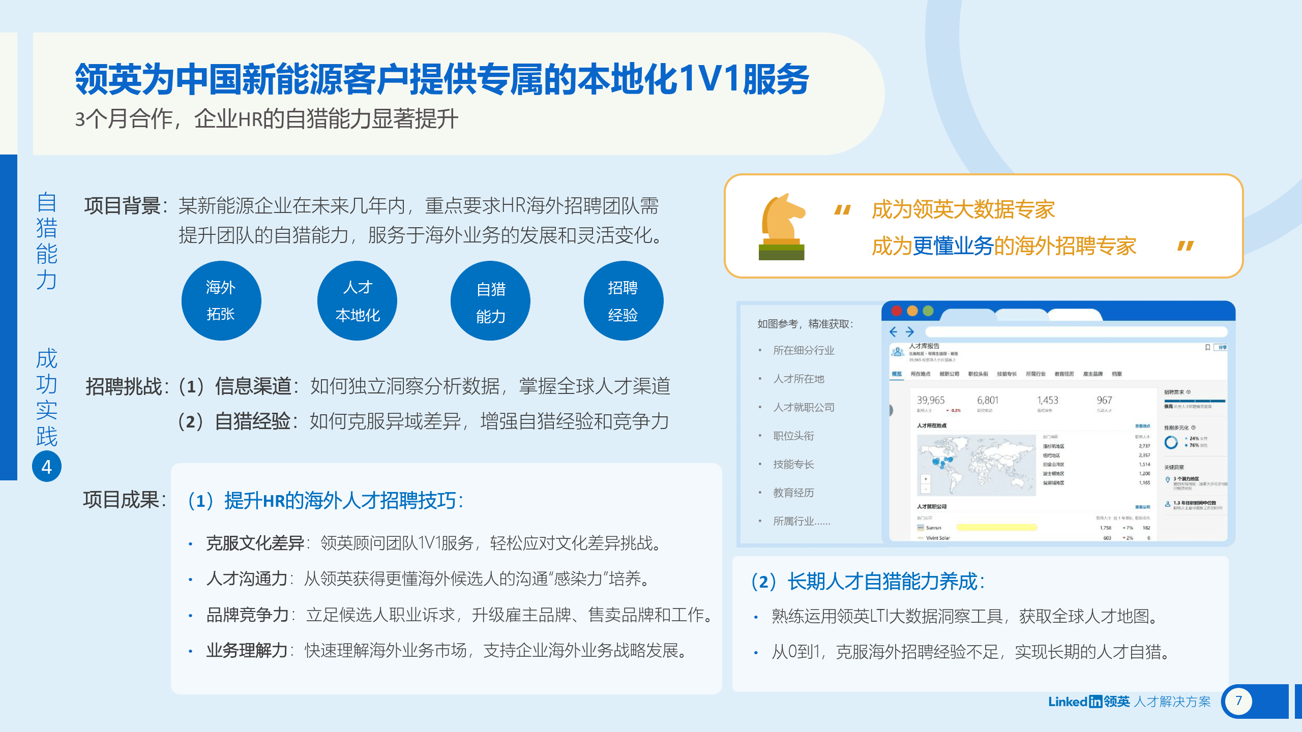1302x732 pixels.
Task: Click the 6,801 job changes figure
Action: [x=988, y=400]
